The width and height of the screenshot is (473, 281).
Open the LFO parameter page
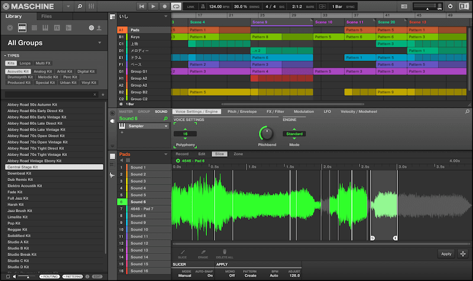tap(328, 112)
